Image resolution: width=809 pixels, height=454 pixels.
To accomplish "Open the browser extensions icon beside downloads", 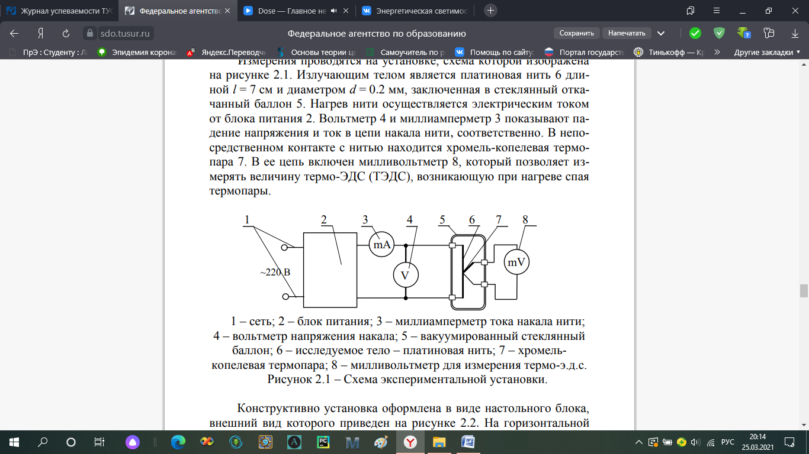I will click(769, 33).
